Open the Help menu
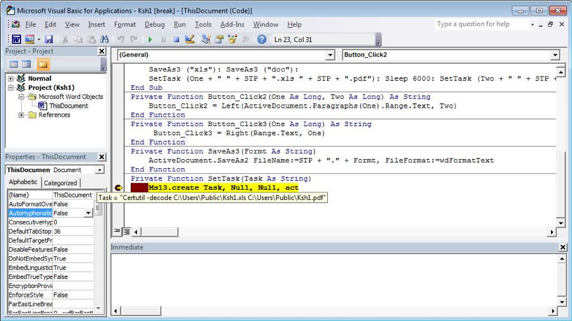Viewport: 572px width, 321px height. 294,25
